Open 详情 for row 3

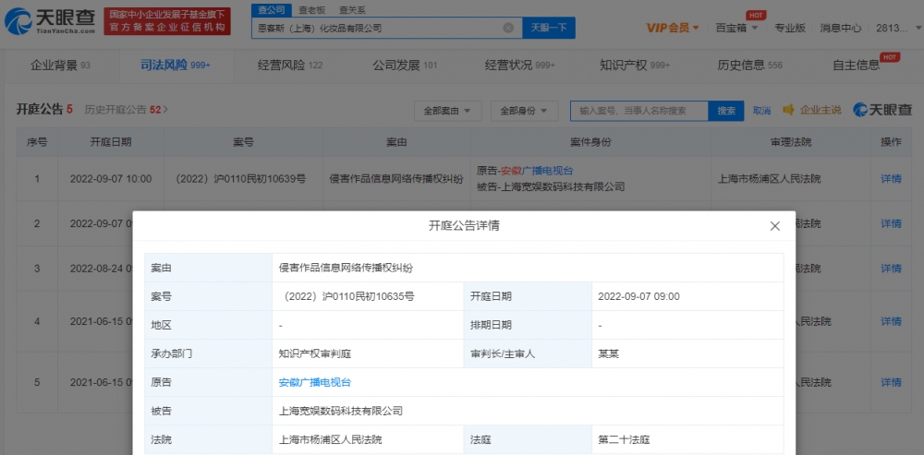click(891, 269)
